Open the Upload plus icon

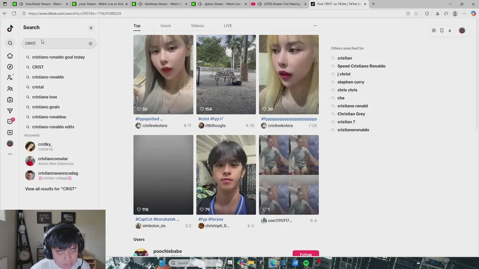point(10,133)
